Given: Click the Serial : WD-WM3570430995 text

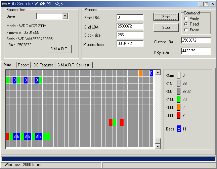Looking at the screenshot, I should click(x=30, y=39).
